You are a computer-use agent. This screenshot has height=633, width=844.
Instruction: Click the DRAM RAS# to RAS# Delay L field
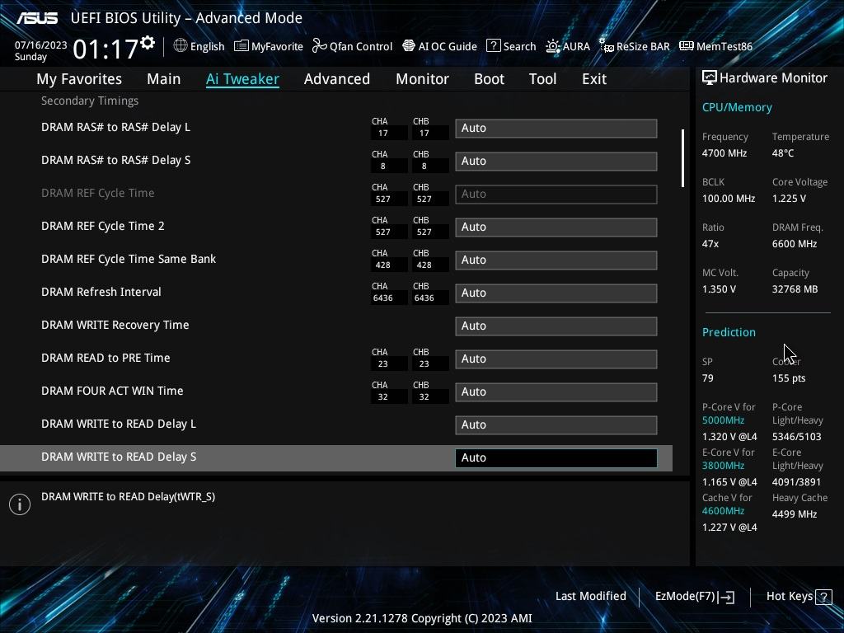tap(556, 128)
